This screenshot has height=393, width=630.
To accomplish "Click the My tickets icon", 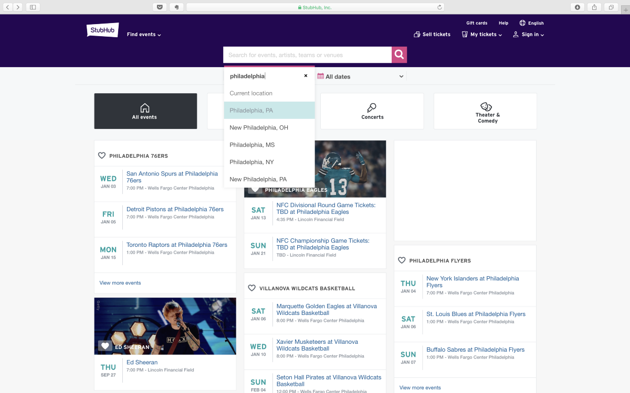I will [465, 35].
